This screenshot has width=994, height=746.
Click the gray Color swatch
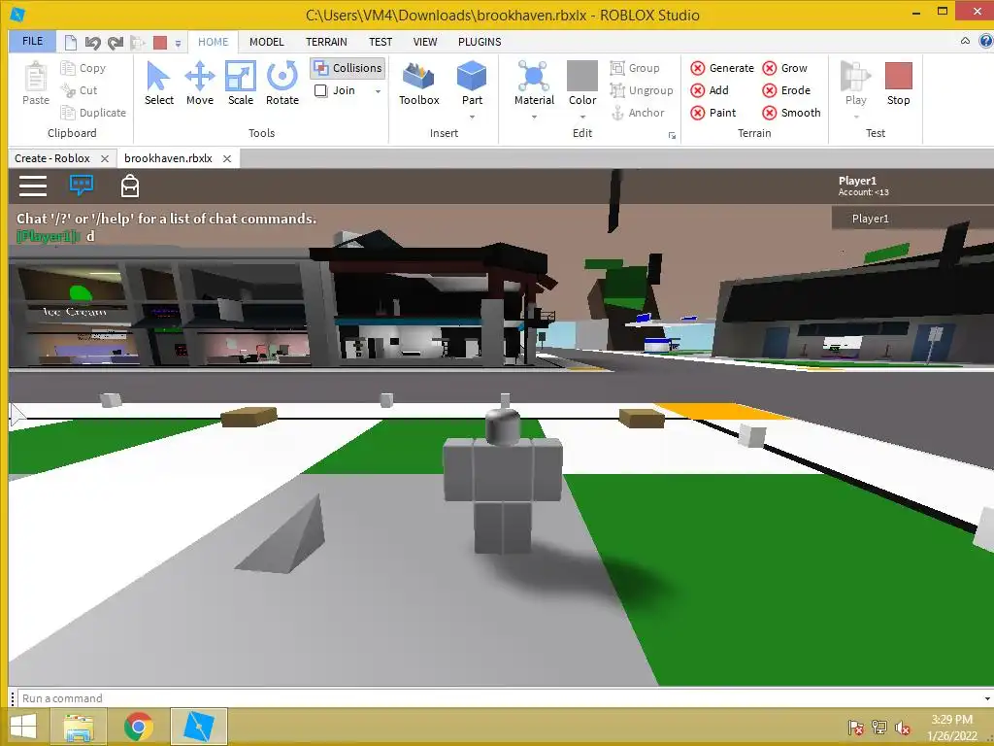(582, 76)
